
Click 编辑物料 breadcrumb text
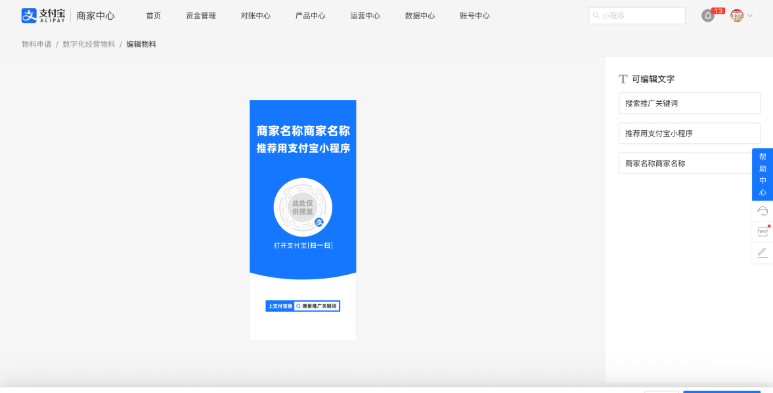click(141, 45)
